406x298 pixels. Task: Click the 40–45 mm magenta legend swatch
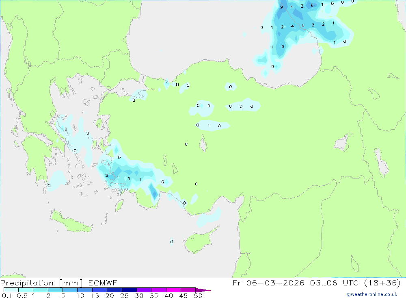click(x=173, y=290)
